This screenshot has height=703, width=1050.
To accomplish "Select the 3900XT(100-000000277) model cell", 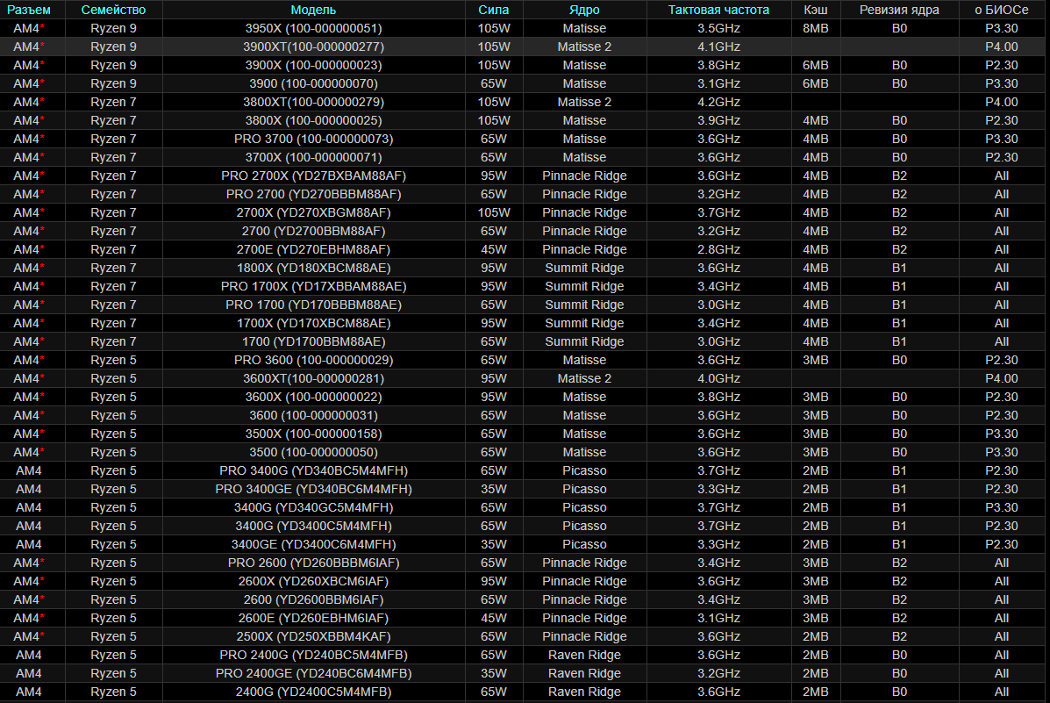I will click(313, 47).
